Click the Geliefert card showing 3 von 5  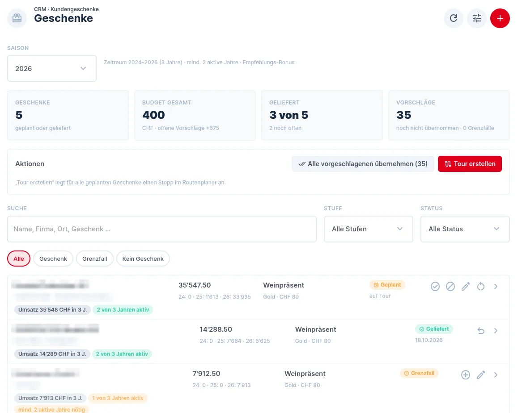pos(322,115)
